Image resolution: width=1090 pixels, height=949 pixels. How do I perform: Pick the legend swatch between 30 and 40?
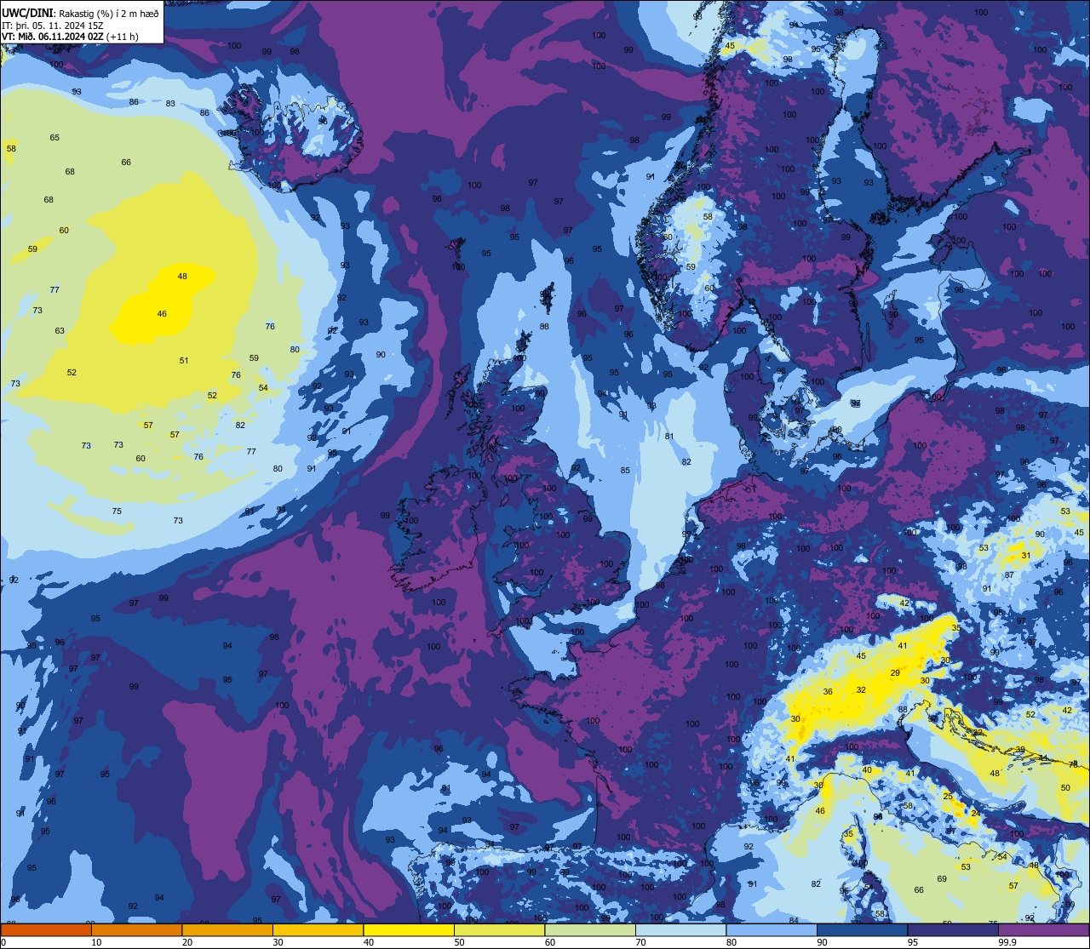click(x=318, y=930)
